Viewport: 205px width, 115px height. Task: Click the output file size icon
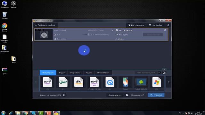[x=89, y=34]
